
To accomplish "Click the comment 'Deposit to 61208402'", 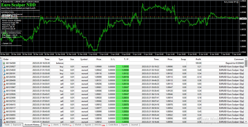I will pos(235,63).
